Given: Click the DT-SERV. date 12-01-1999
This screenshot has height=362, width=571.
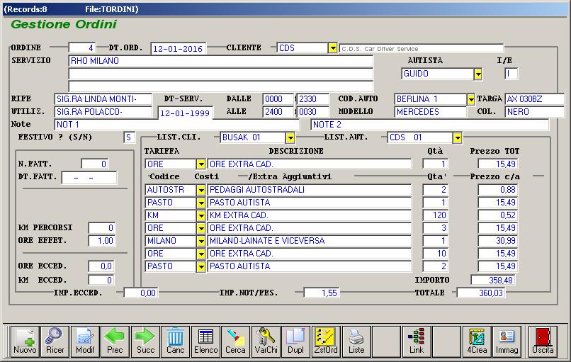Looking at the screenshot, I should tap(186, 113).
